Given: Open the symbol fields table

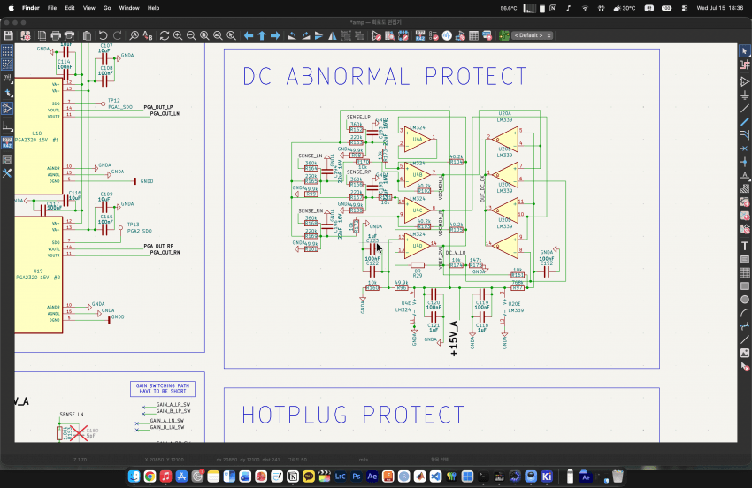Looking at the screenshot, I should (474, 35).
